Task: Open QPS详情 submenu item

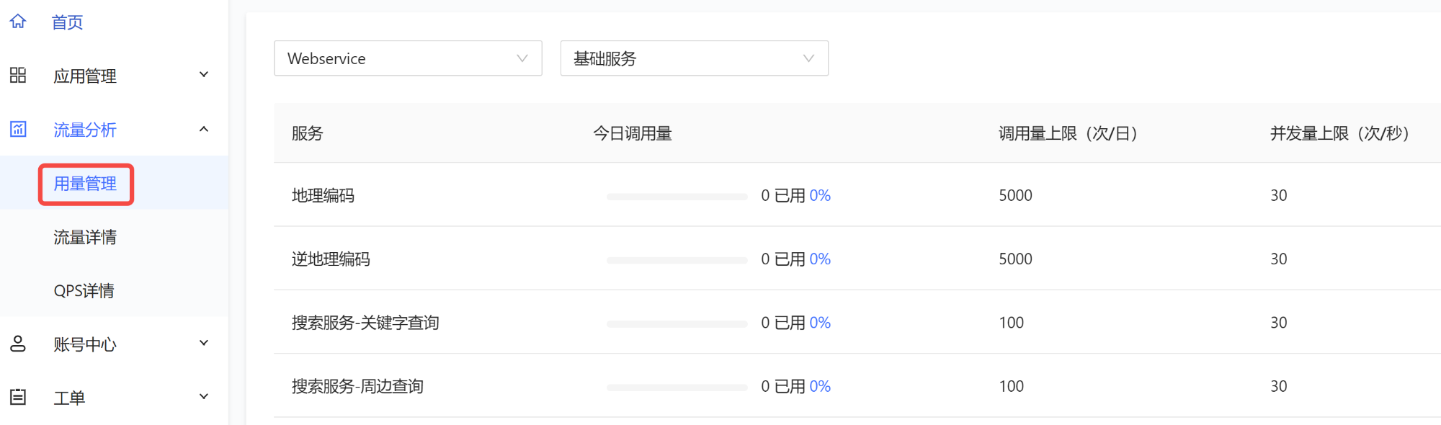Action: (84, 291)
